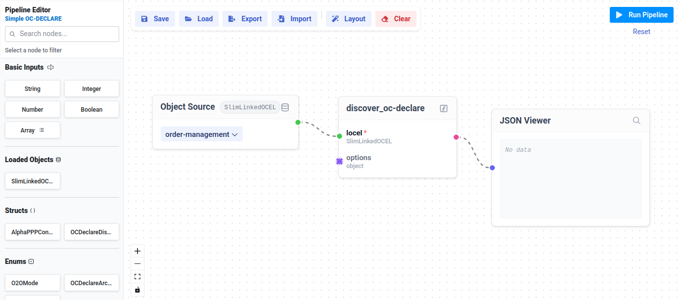This screenshot has height=300, width=679.
Task: Add an Array input node
Action: click(33, 130)
